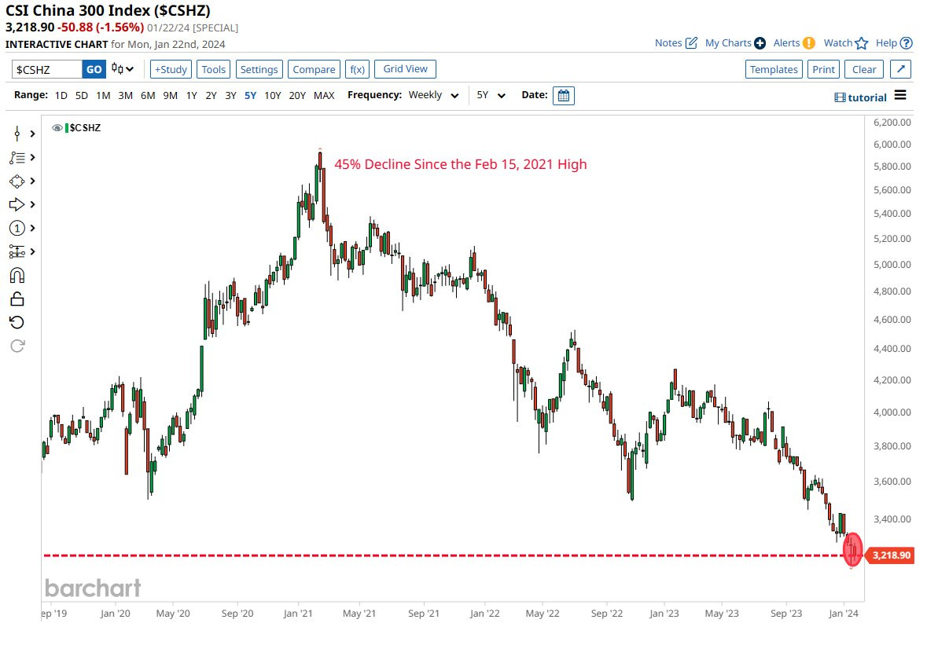Open the candlestick chart type dropdown

pos(123,69)
